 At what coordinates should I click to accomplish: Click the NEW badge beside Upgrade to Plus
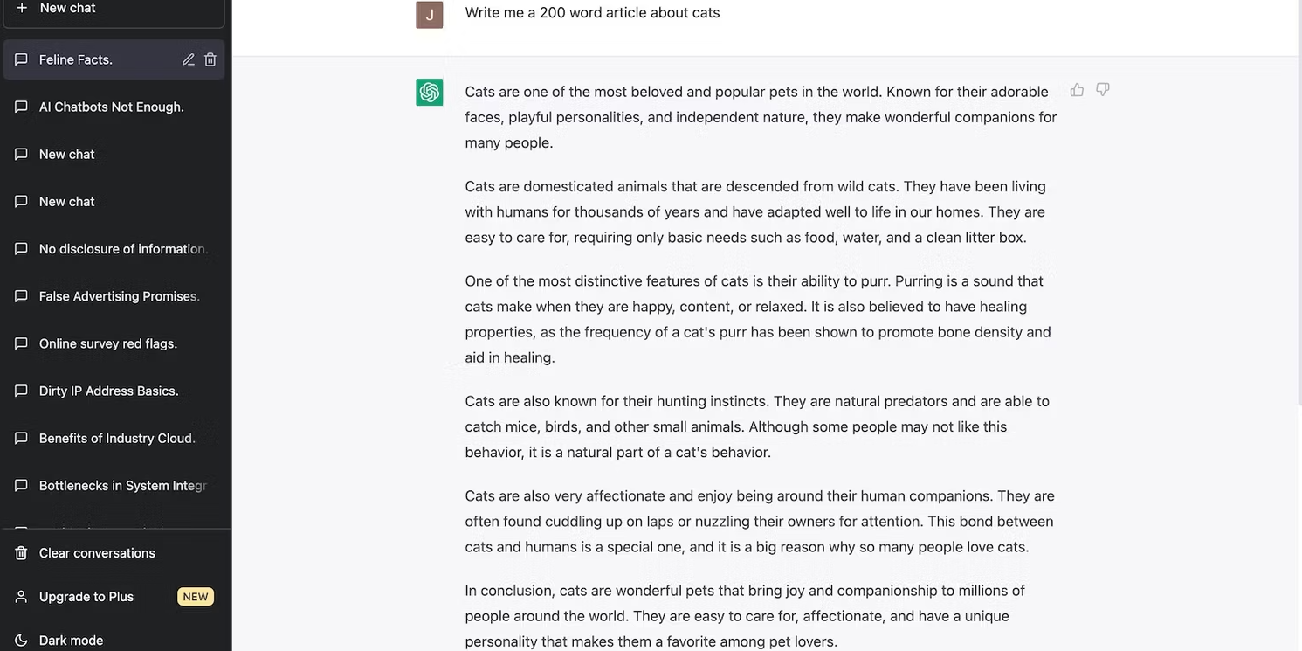[x=196, y=597]
